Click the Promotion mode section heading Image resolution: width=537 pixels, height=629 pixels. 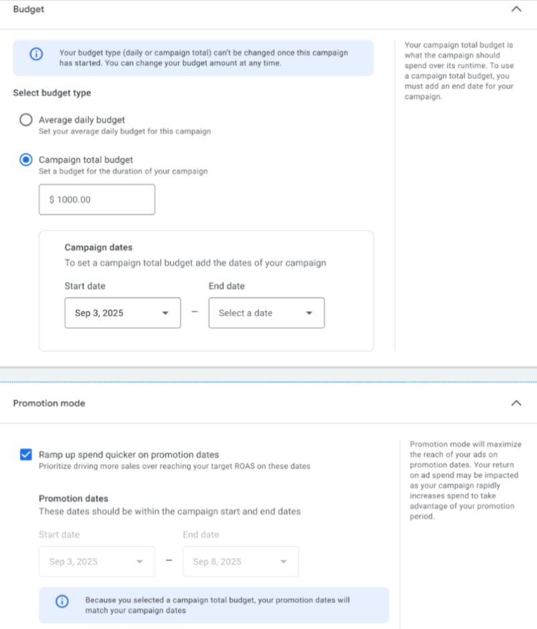pos(49,403)
